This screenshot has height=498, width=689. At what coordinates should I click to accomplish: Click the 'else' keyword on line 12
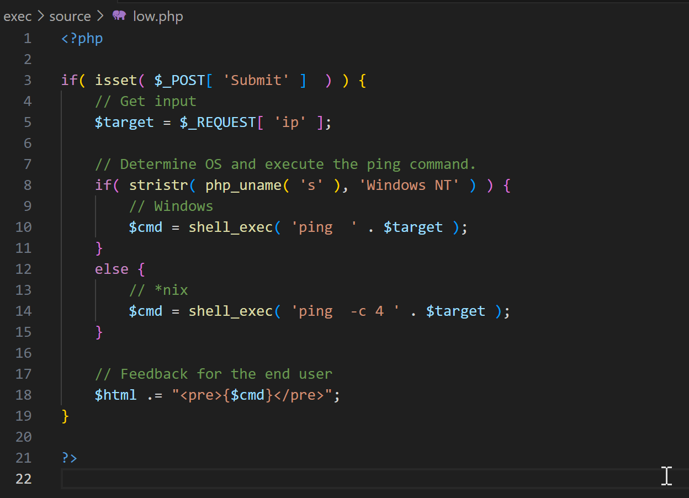(112, 269)
